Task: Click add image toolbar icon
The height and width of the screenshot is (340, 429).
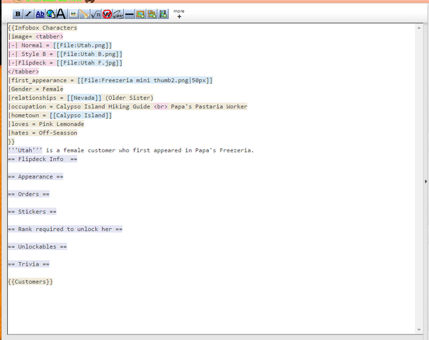Action: coord(141,14)
